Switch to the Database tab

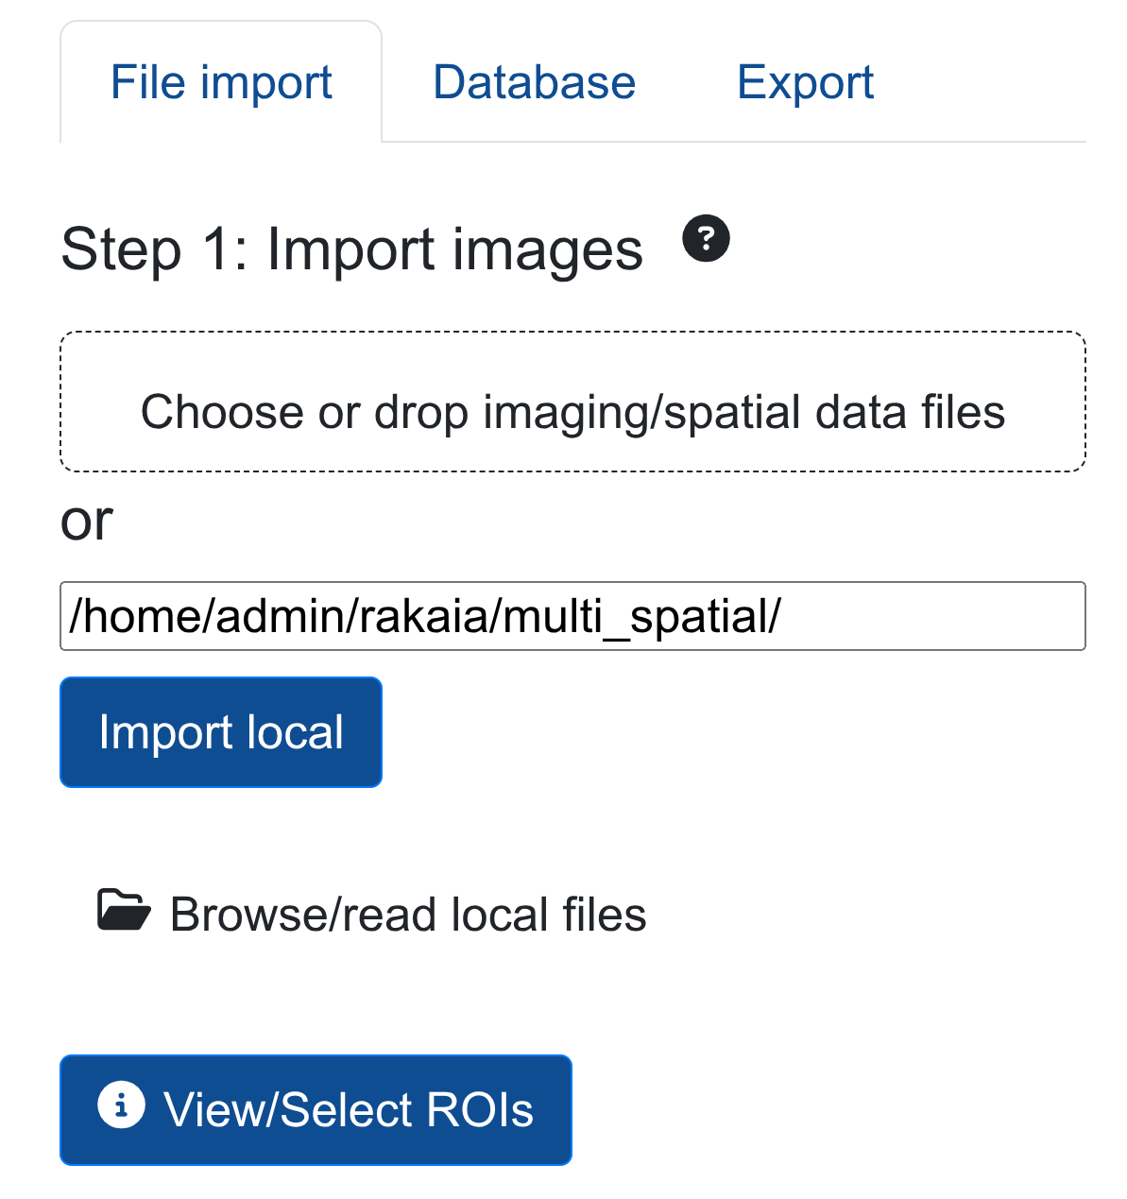point(534,83)
